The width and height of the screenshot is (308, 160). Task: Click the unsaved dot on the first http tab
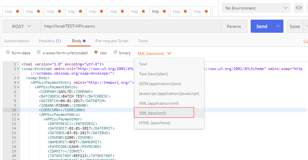(x=17, y=11)
